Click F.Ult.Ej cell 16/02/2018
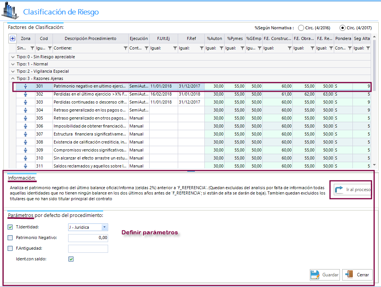The height and width of the screenshot is (287, 381). point(164,94)
